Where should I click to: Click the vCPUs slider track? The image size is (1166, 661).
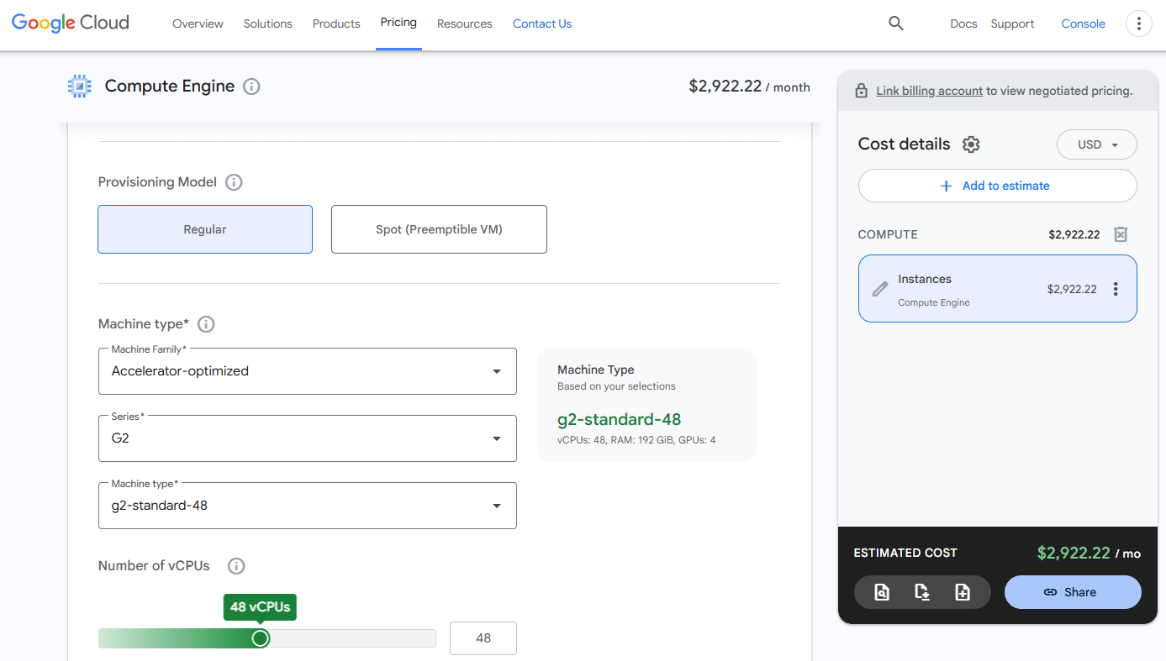pos(267,638)
